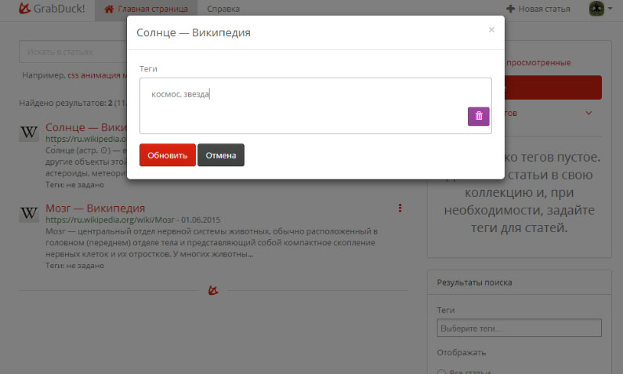Open the Справка menu item
Image resolution: width=623 pixels, height=374 pixels.
click(223, 9)
